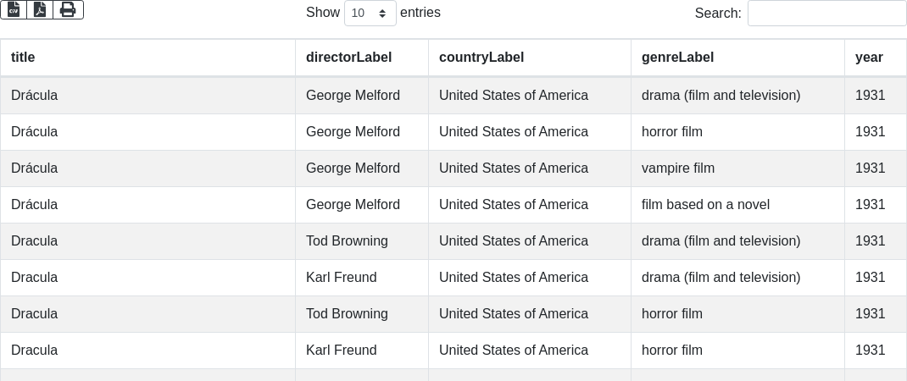Select vampire film genre cell
Screen dimensions: 907x381
pos(678,168)
